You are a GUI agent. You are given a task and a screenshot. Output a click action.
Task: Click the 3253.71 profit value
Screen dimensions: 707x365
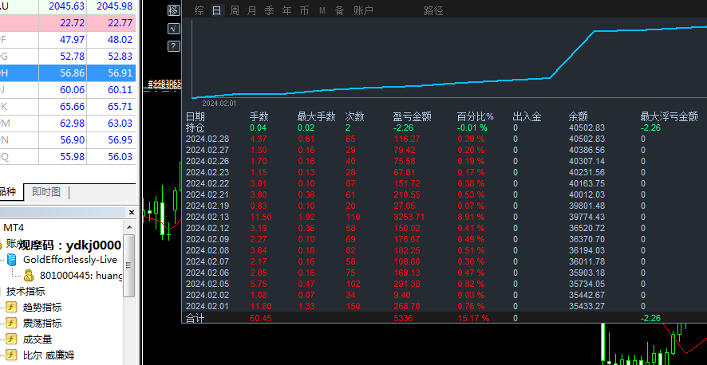pyautogui.click(x=409, y=217)
